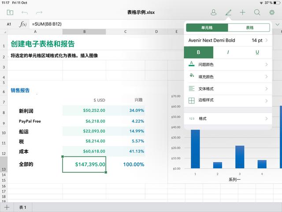Open 边框样式 option

coord(228,101)
